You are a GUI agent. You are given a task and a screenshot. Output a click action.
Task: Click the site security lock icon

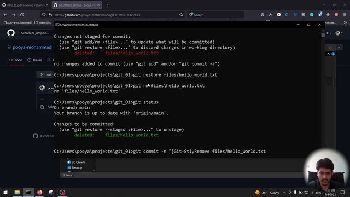point(50,15)
